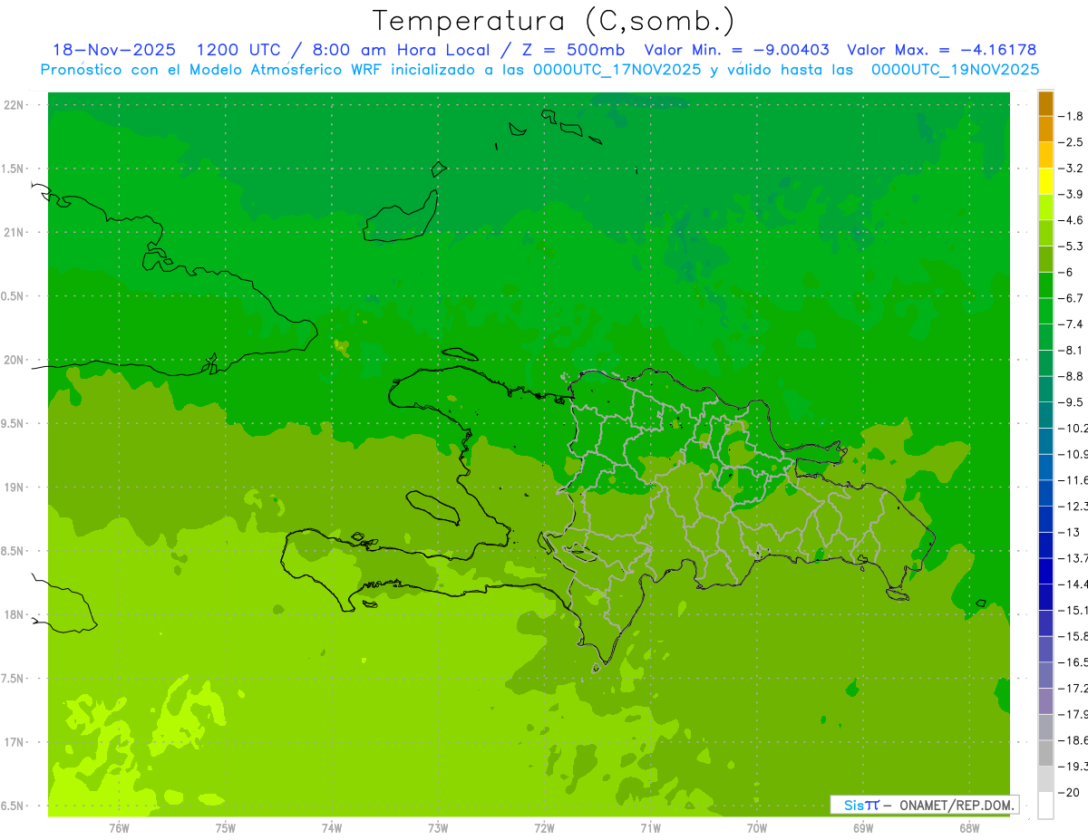Pick the white swatch below -20
This screenshot has height=840, width=1088.
(1045, 805)
